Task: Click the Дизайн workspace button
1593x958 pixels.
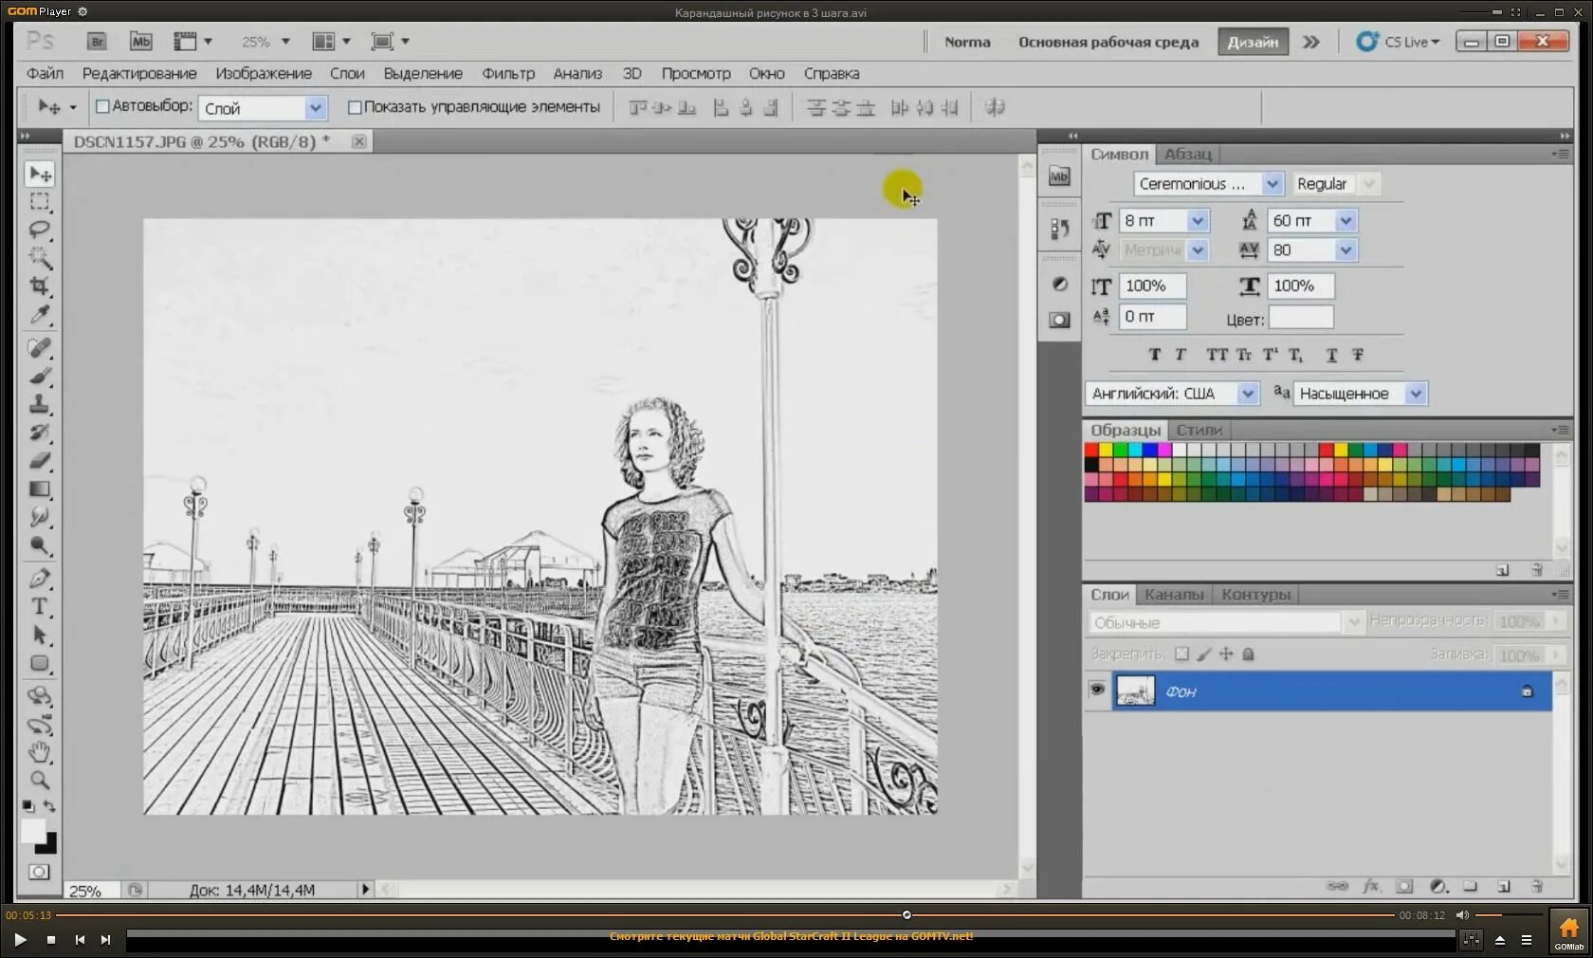Action: [1252, 42]
